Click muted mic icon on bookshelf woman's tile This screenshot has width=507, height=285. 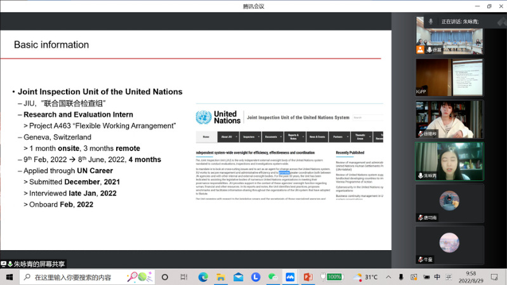click(420, 133)
